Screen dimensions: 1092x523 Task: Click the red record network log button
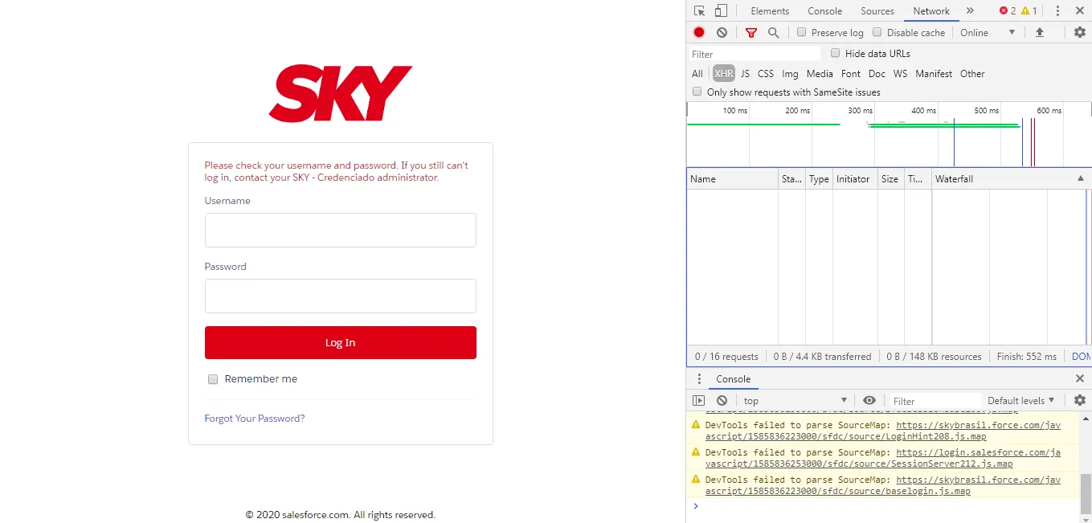[699, 32]
